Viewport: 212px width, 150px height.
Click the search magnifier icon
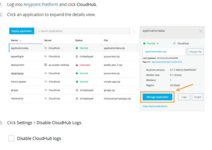pyautogui.click(x=39, y=31)
